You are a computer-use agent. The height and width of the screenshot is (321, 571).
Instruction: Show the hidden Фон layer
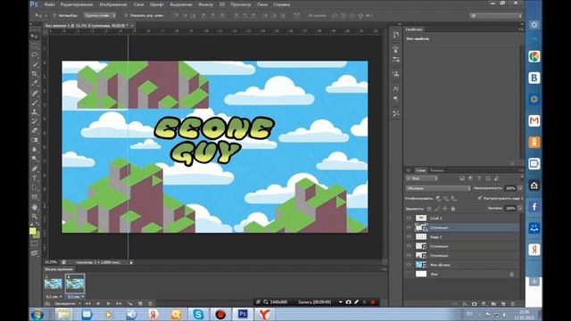[409, 274]
